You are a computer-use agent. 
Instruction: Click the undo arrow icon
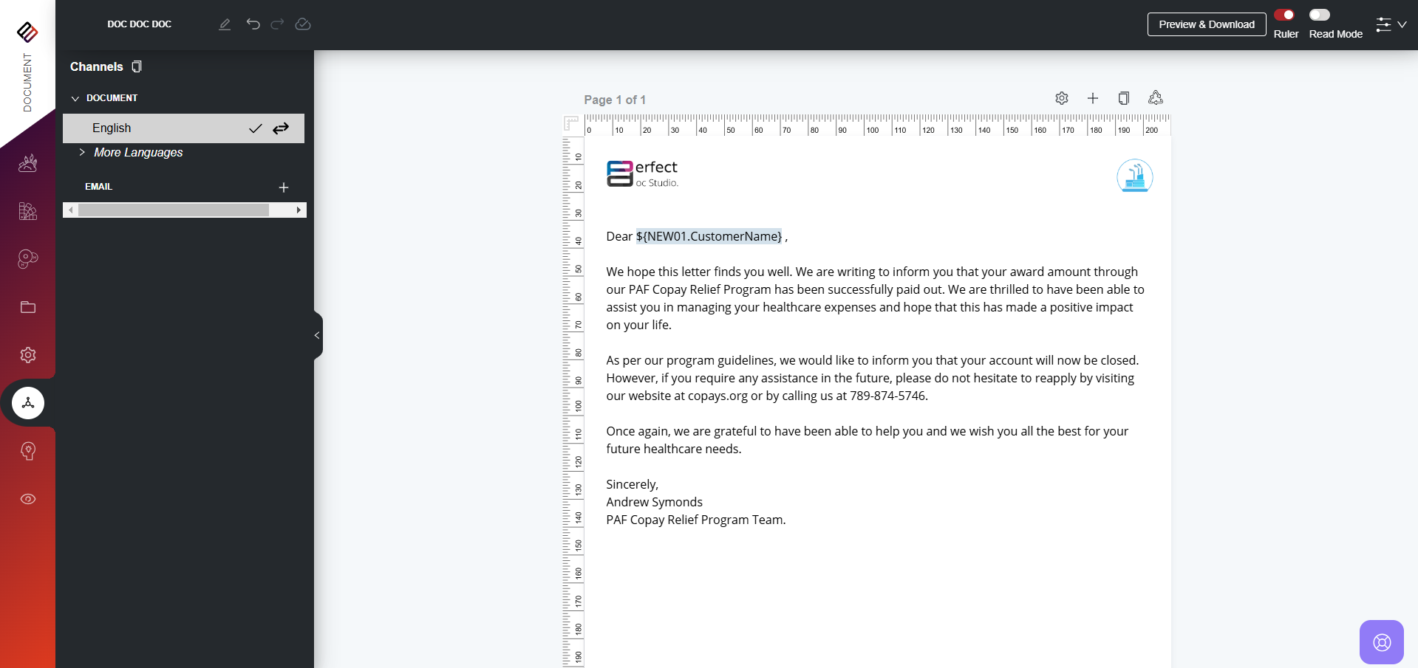253,24
